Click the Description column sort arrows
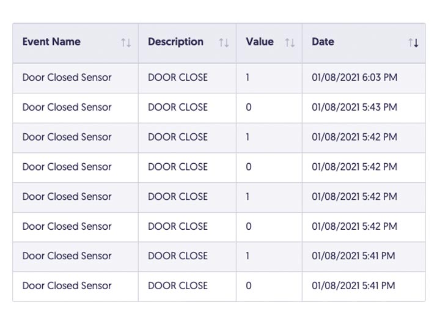Viewport: 437px width, 327px height. 224,43
